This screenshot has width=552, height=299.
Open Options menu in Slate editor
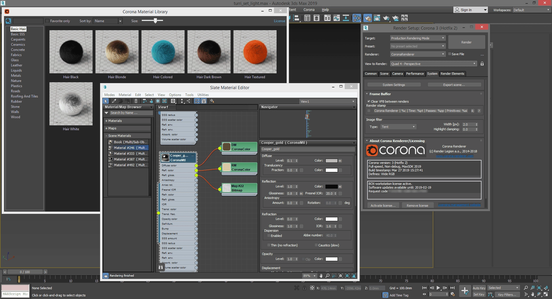coord(175,95)
